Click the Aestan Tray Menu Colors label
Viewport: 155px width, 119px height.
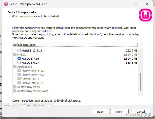click(33, 91)
